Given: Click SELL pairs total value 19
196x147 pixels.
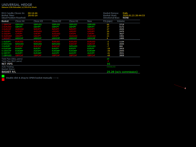Looking at the screenshot, I should pos(108,59).
